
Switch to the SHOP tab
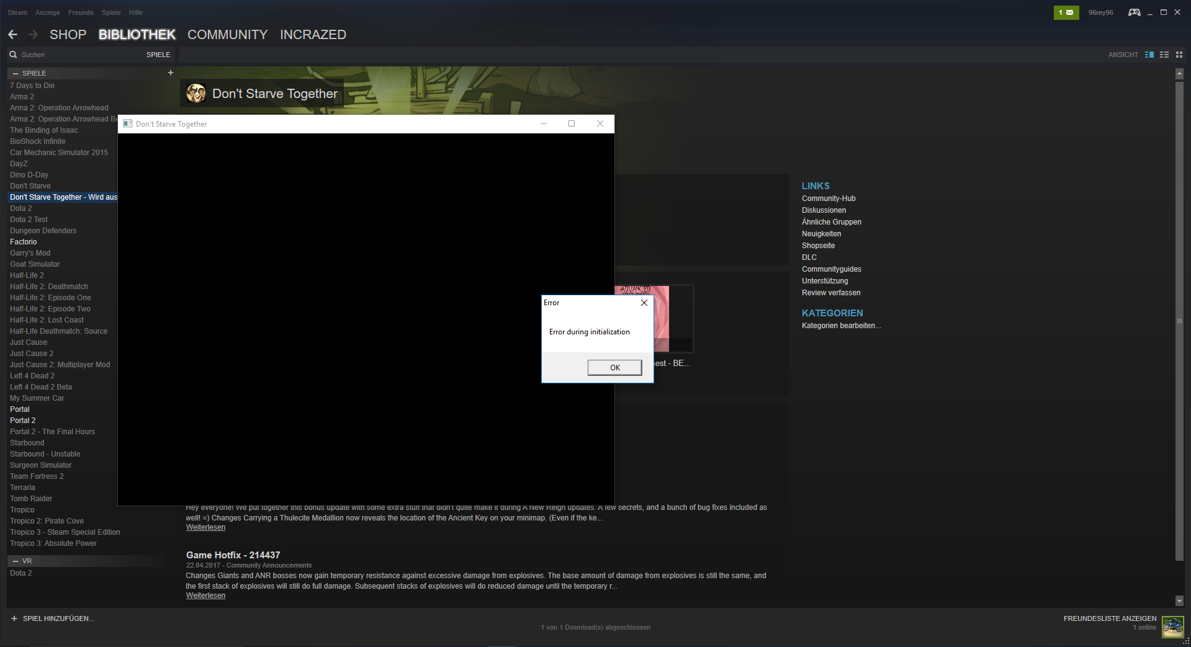pos(68,35)
